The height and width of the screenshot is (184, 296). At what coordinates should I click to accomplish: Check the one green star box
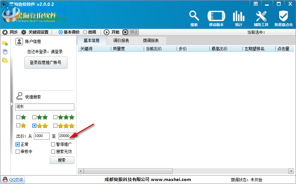[x=18, y=117]
